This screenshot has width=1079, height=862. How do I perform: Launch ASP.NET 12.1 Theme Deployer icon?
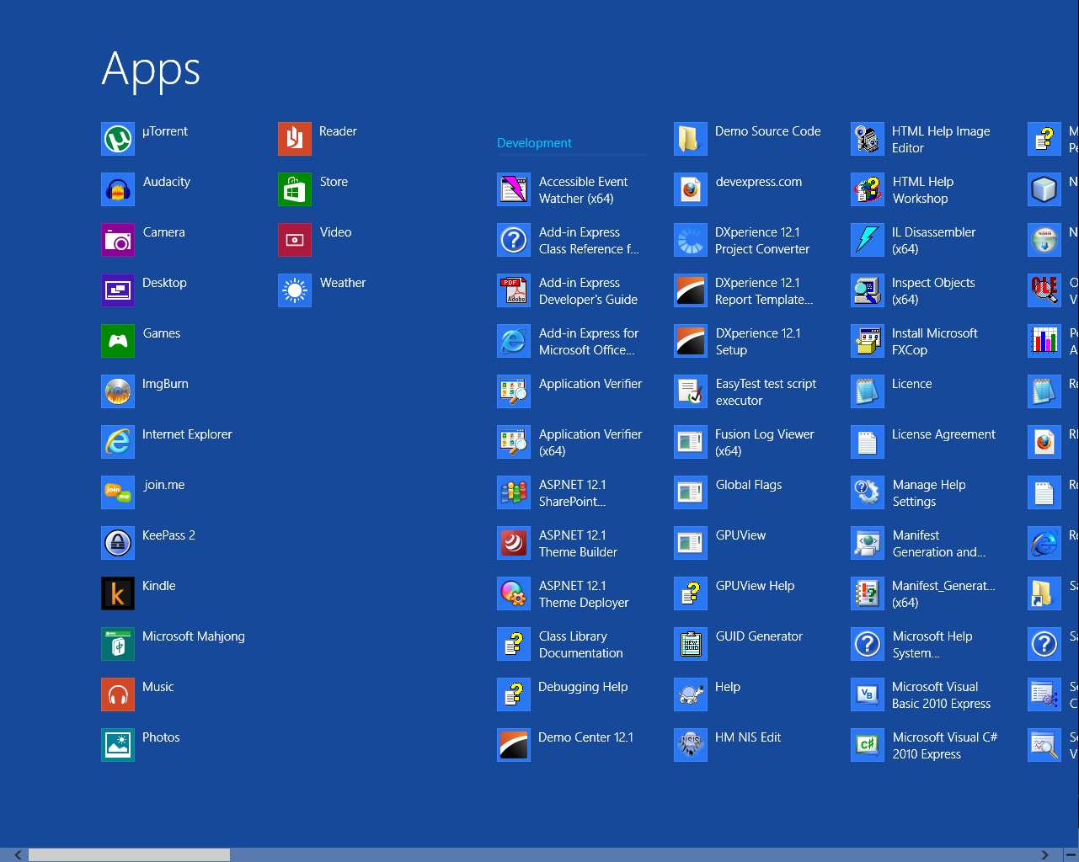pyautogui.click(x=514, y=593)
